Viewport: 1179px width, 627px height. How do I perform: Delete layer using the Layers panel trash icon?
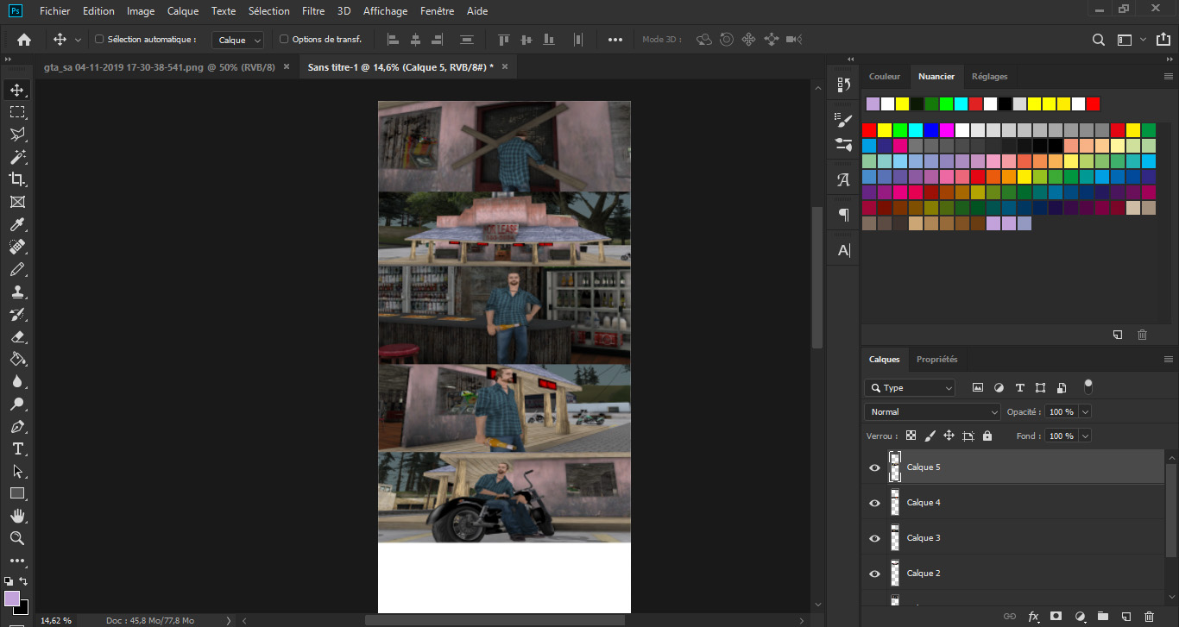1149,617
